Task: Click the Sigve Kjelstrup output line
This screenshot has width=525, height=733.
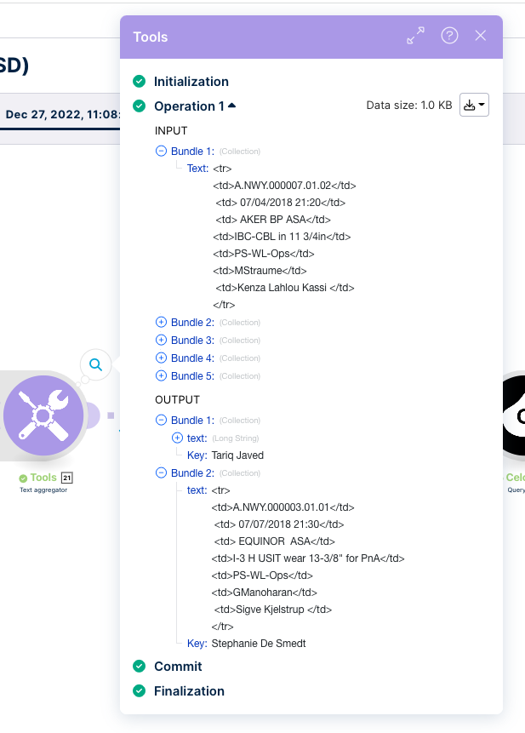Action: (x=273, y=610)
